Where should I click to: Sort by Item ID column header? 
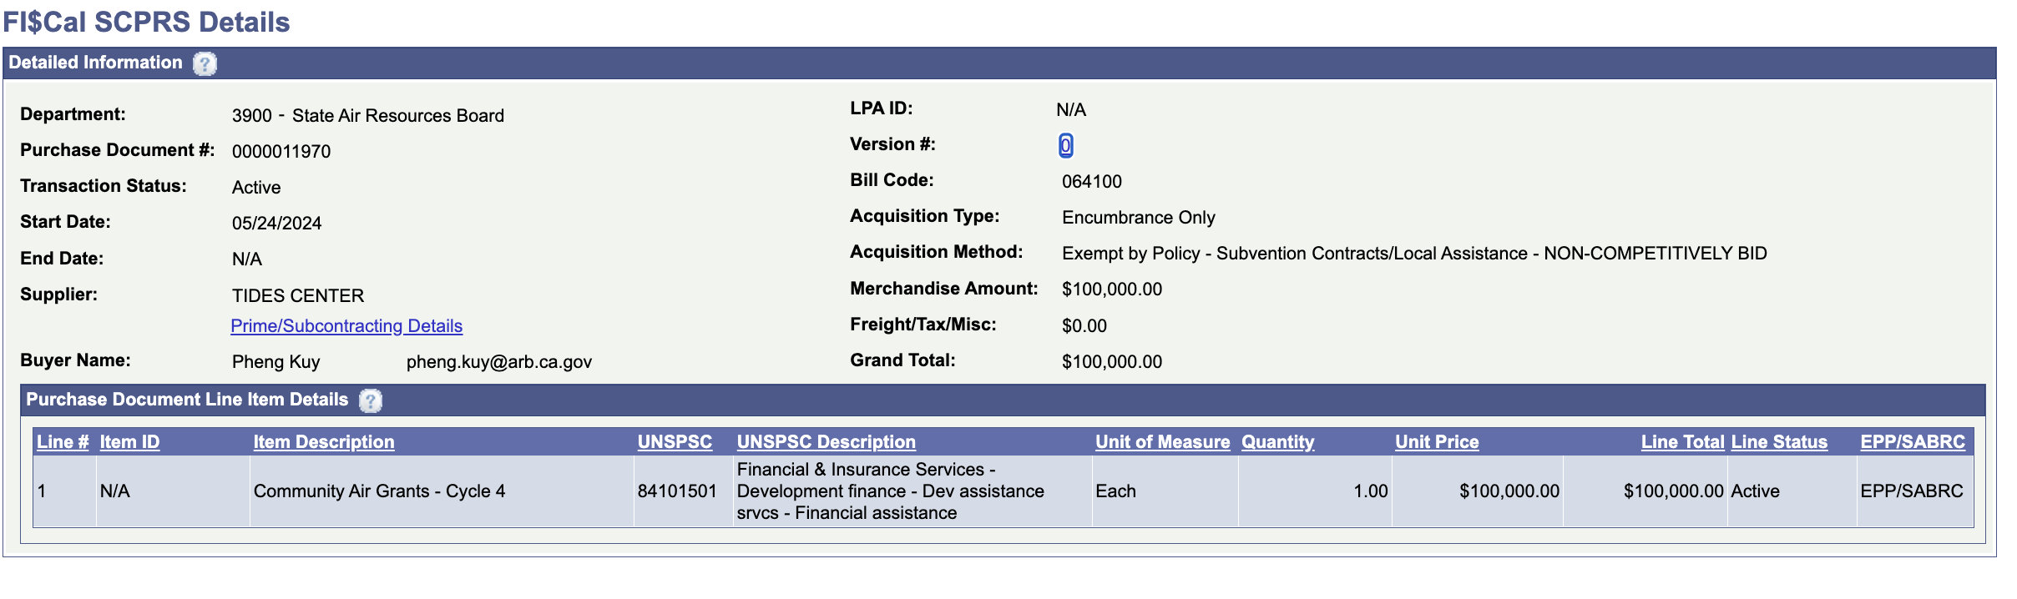(129, 442)
